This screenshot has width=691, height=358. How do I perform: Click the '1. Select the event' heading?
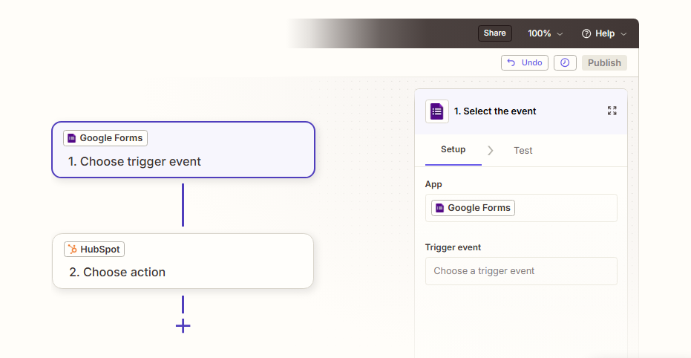tap(495, 111)
